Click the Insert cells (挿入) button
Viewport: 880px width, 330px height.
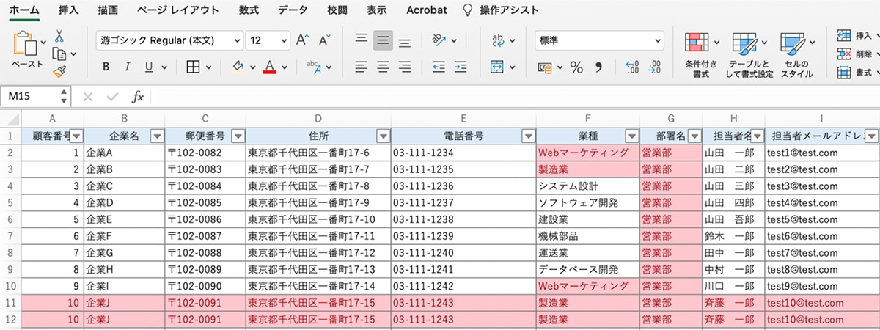(x=856, y=35)
